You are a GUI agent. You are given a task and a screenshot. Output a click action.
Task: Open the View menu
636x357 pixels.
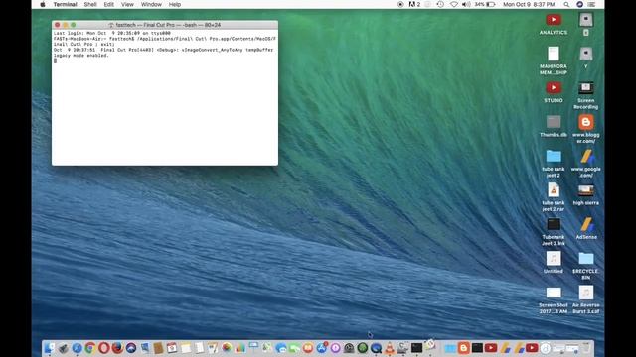[x=127, y=4]
